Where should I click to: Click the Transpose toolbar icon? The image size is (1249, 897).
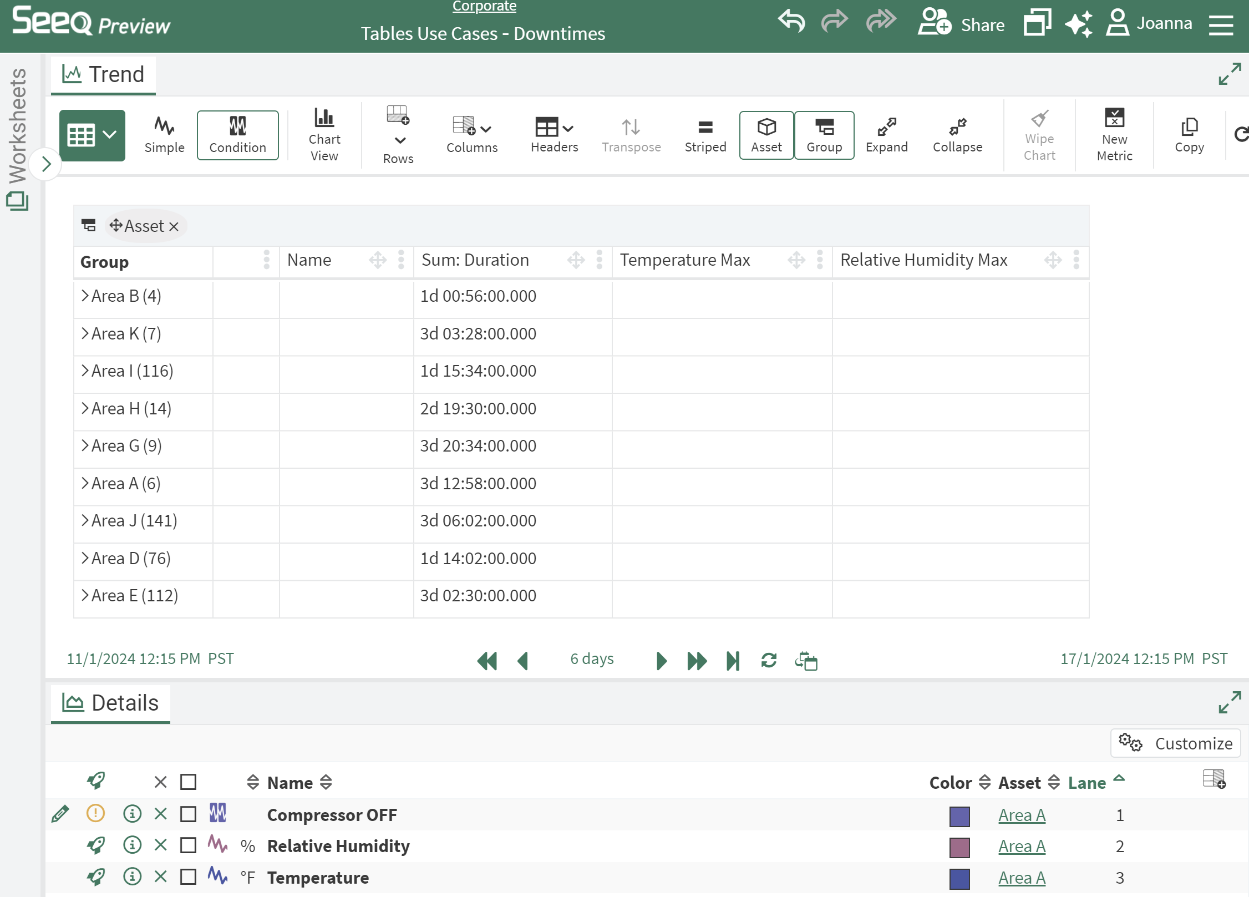631,135
